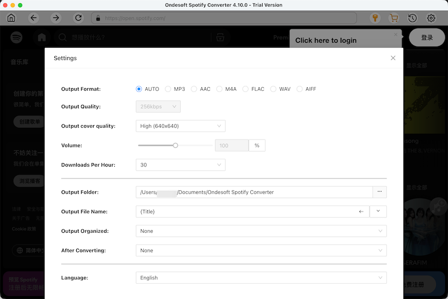This screenshot has height=299, width=448.
Task: Click the Home icon in the toolbar
Action: click(11, 18)
